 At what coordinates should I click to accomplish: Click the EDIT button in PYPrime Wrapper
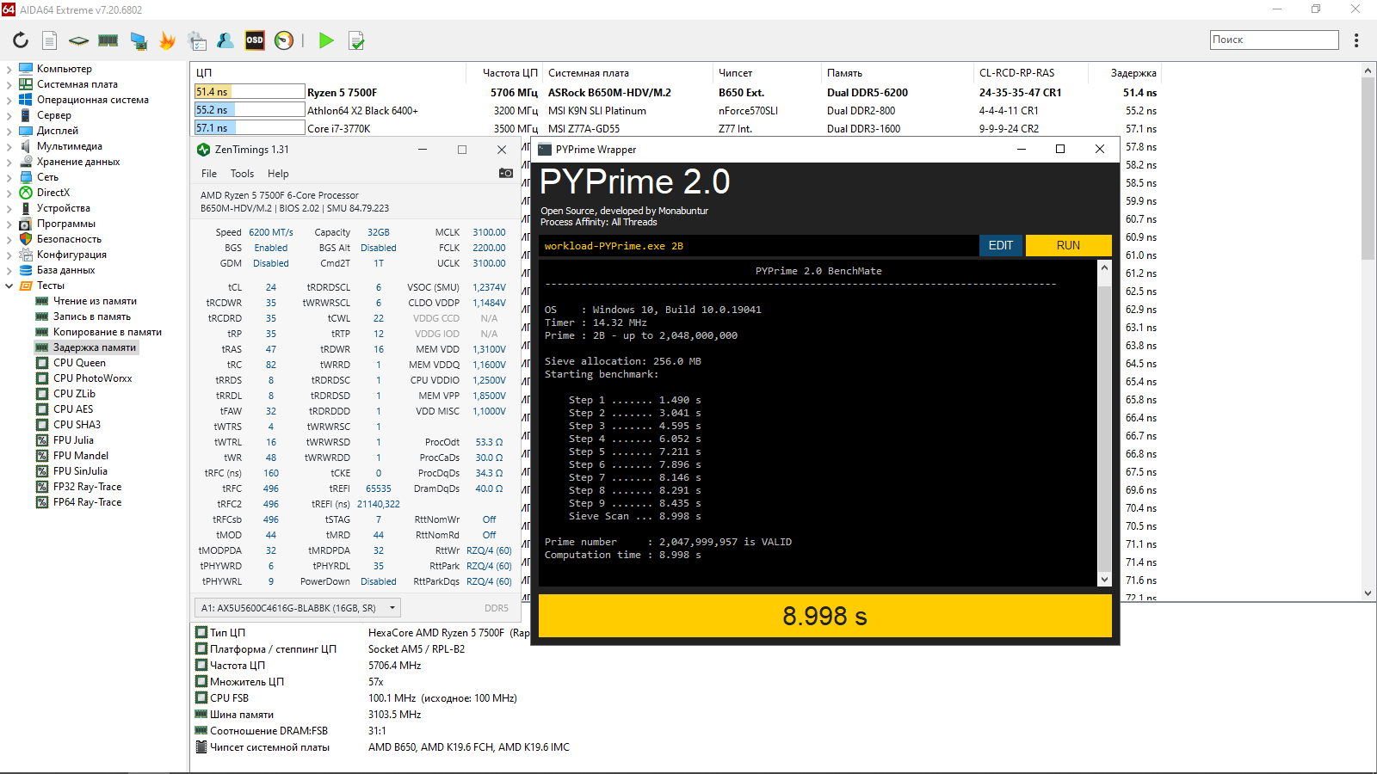click(x=1001, y=245)
